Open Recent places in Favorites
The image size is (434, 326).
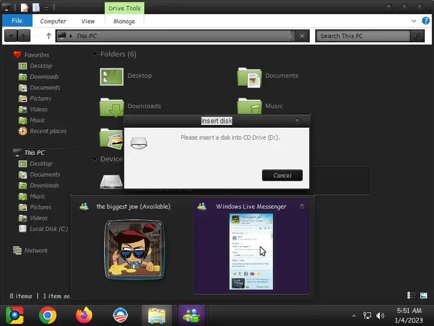(48, 131)
